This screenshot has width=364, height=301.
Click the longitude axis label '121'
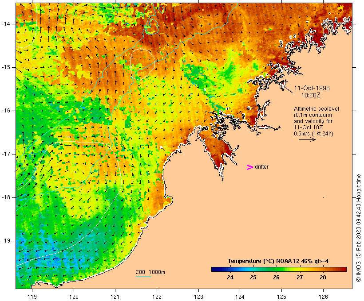pos(115,297)
